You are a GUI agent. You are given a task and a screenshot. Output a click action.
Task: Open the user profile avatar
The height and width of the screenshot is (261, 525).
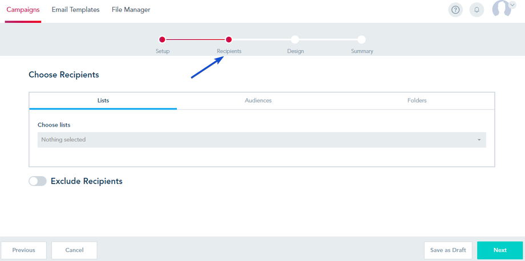502,9
